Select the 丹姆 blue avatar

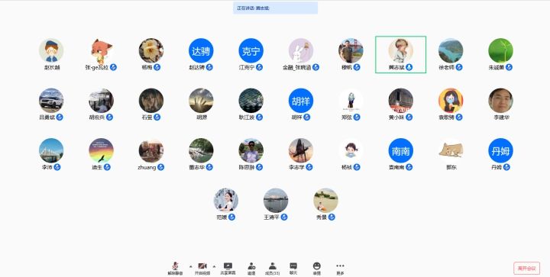click(500, 150)
